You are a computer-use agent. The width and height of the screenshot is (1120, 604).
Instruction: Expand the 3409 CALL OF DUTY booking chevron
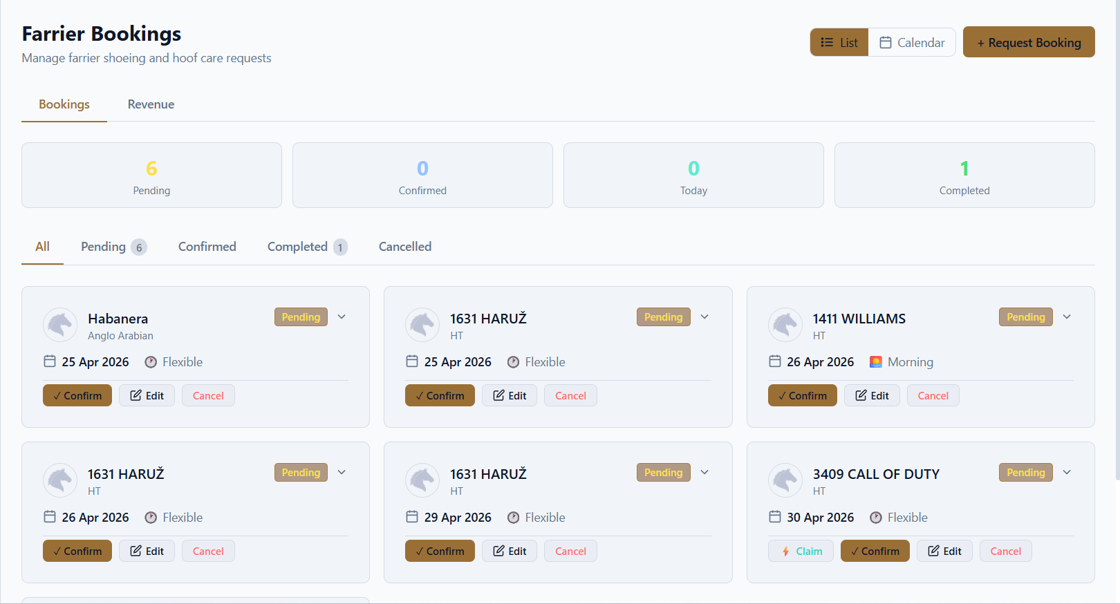point(1067,473)
